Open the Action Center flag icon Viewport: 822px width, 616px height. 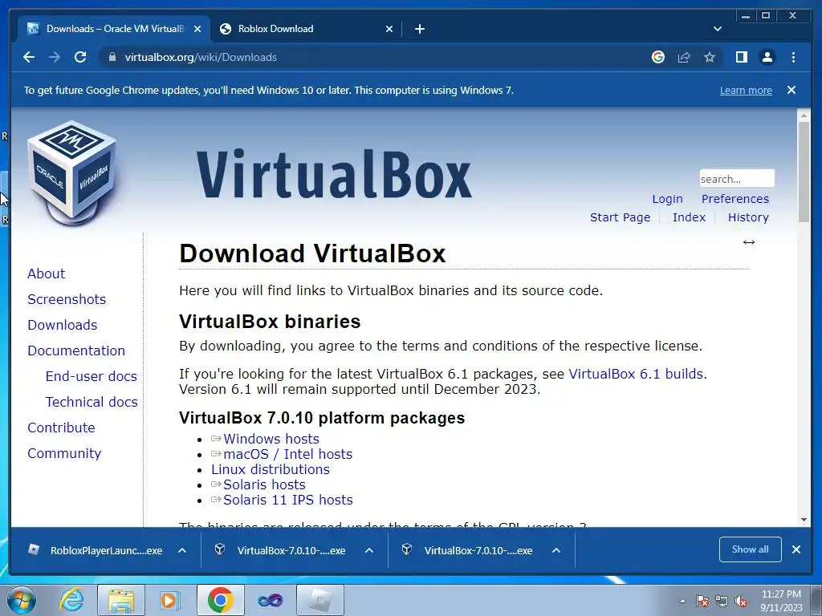[702, 601]
